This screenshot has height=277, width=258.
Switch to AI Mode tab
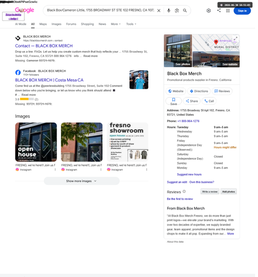click(20, 24)
